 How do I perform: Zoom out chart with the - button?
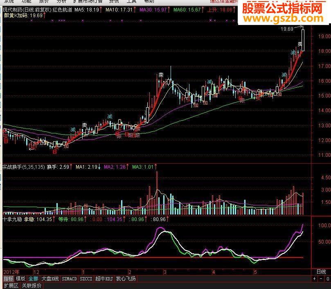click(x=321, y=279)
